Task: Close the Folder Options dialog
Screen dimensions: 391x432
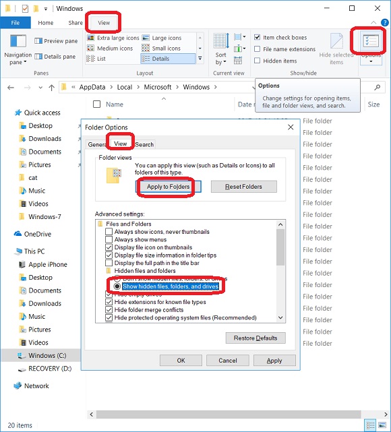Action: point(291,127)
